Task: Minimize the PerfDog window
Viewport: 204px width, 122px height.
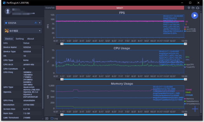Action: [182, 3]
